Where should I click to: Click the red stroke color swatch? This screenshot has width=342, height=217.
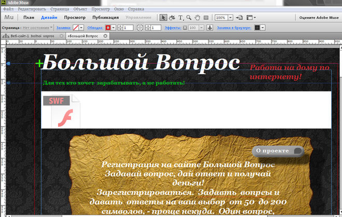coord(108,28)
